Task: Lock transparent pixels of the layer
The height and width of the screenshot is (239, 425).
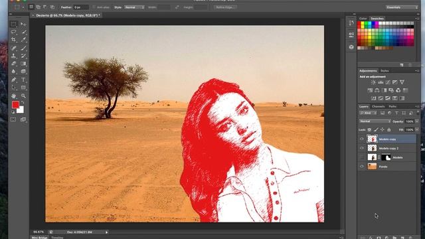Action: [369, 130]
